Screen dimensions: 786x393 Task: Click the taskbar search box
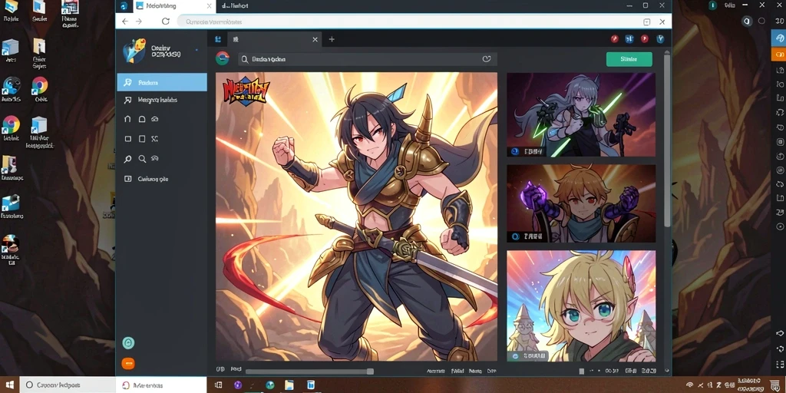(68, 385)
